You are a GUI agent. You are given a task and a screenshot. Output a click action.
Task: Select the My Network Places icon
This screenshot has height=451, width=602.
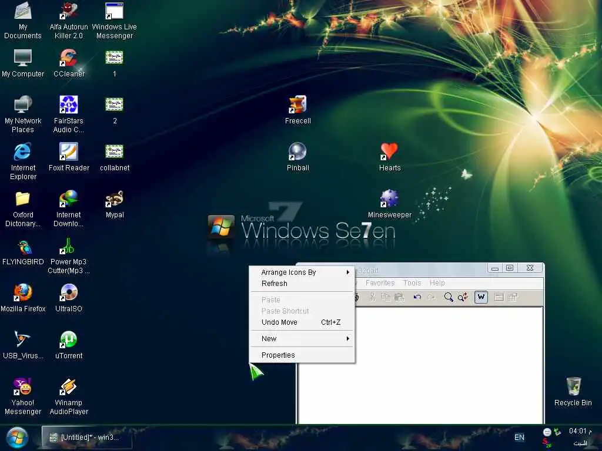click(23, 115)
